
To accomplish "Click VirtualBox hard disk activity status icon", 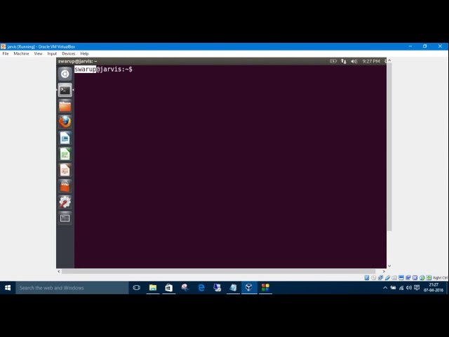I will coord(367,277).
